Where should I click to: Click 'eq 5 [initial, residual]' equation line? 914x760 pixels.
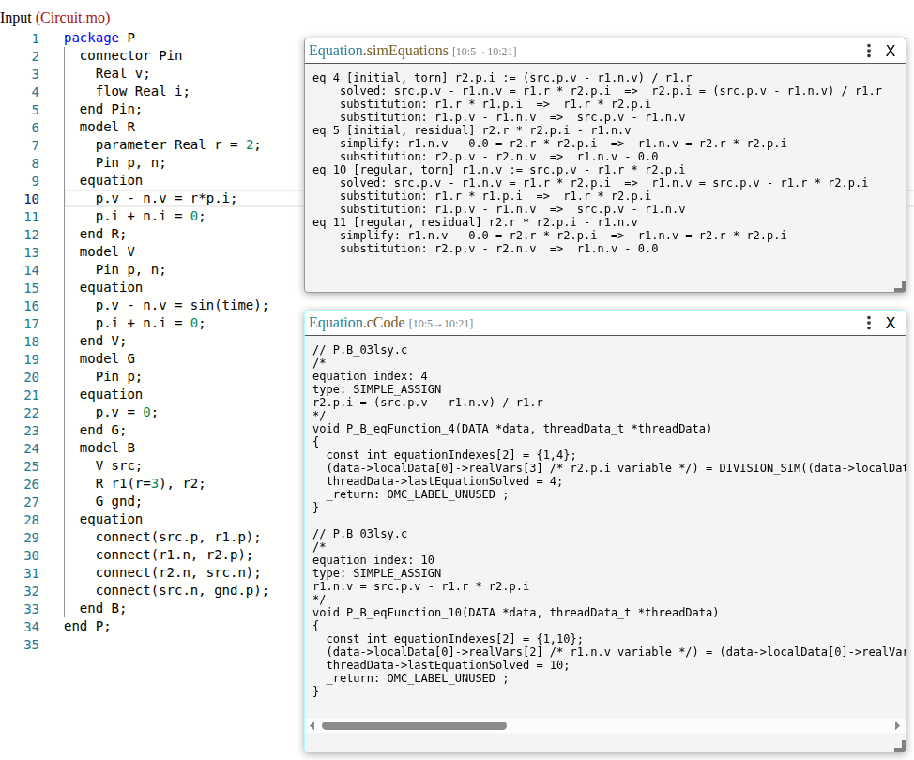tap(471, 130)
